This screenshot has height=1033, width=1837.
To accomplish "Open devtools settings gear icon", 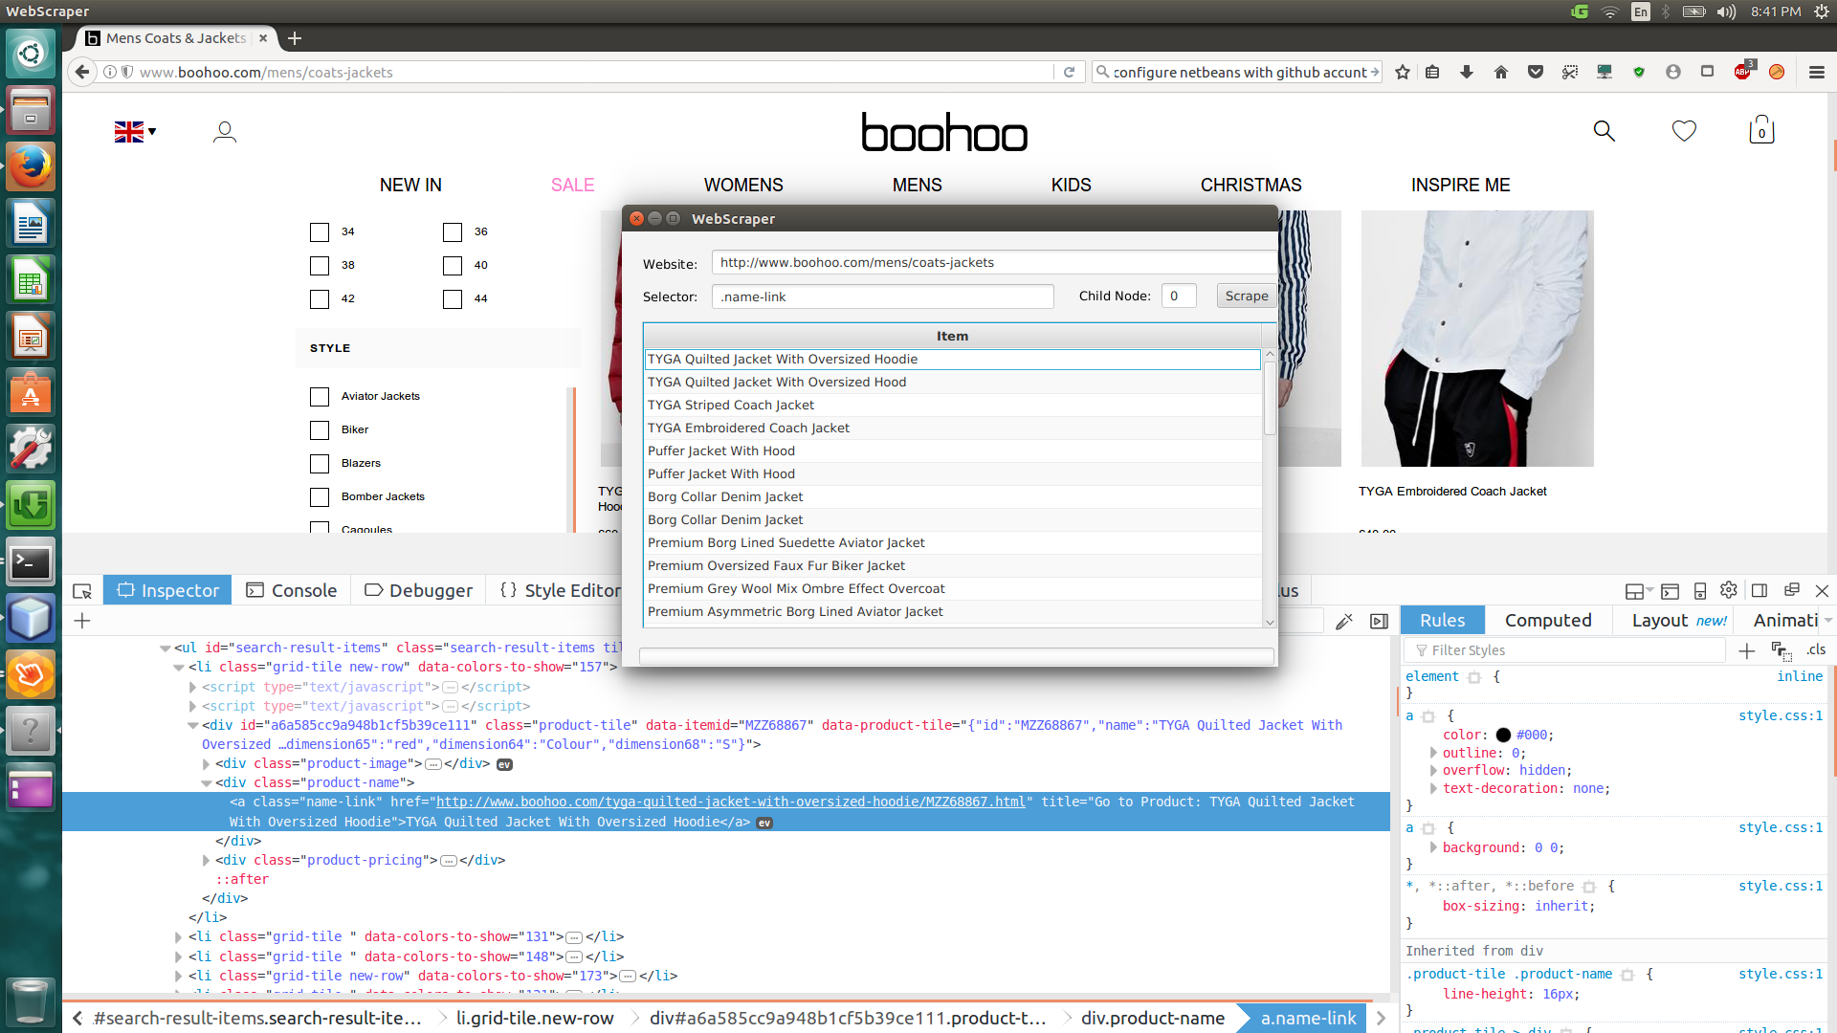I will (x=1728, y=590).
